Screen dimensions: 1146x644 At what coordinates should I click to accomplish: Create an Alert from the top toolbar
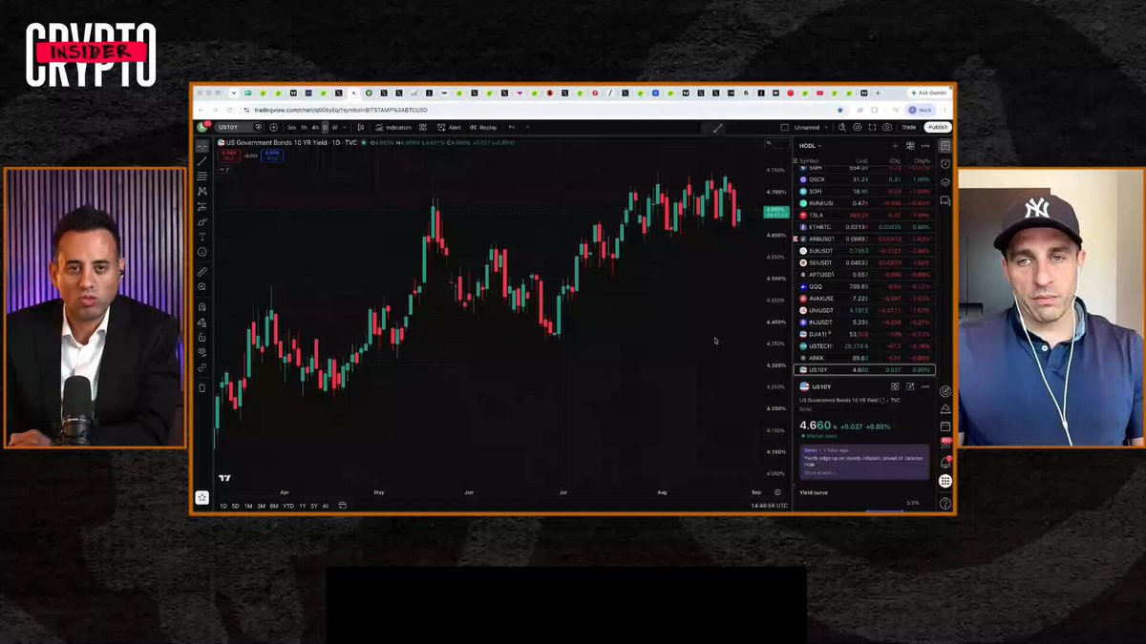click(x=449, y=127)
